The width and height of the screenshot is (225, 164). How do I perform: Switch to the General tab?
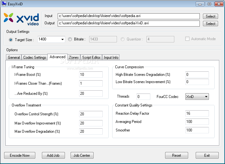pyautogui.click(x=14, y=58)
